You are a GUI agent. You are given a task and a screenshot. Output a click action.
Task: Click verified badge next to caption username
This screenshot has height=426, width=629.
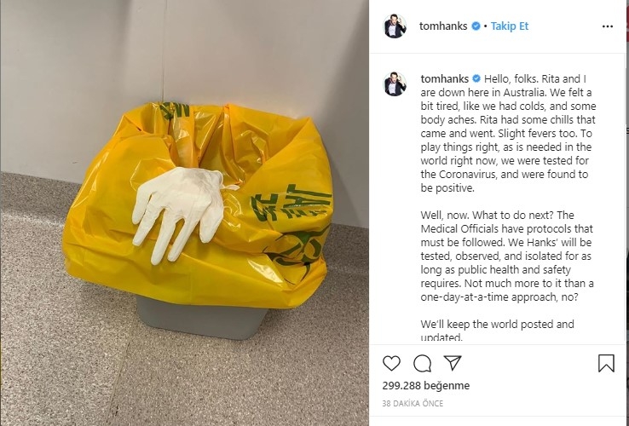[476, 78]
